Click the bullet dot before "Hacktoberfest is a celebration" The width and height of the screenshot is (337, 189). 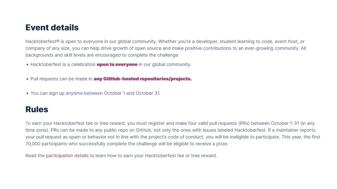(x=27, y=65)
